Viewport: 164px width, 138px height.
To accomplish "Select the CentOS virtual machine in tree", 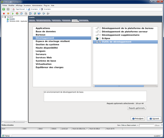I will [x=12, y=19].
